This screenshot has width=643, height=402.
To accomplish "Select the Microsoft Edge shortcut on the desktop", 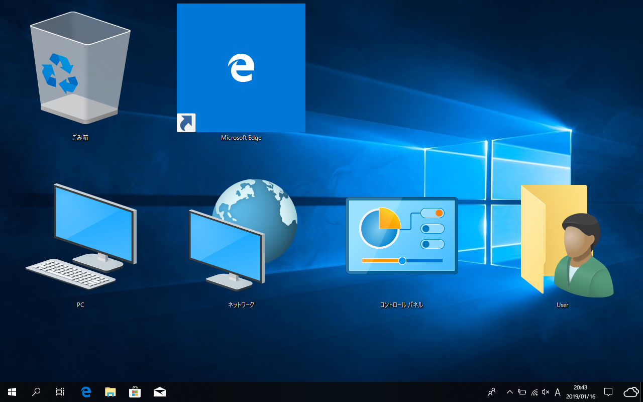I will 241,68.
